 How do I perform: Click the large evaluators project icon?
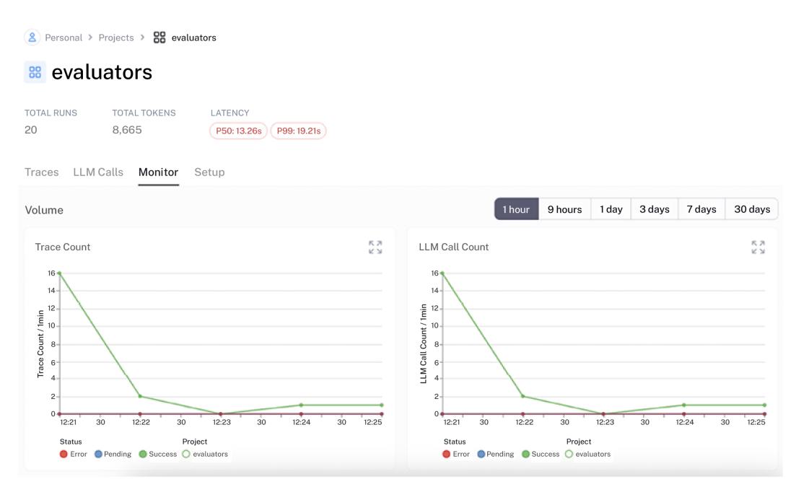pos(35,72)
